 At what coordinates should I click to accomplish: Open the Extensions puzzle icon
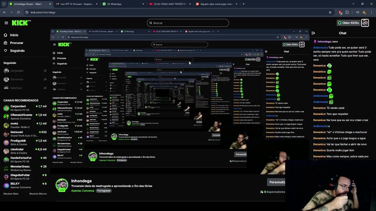(x=347, y=12)
